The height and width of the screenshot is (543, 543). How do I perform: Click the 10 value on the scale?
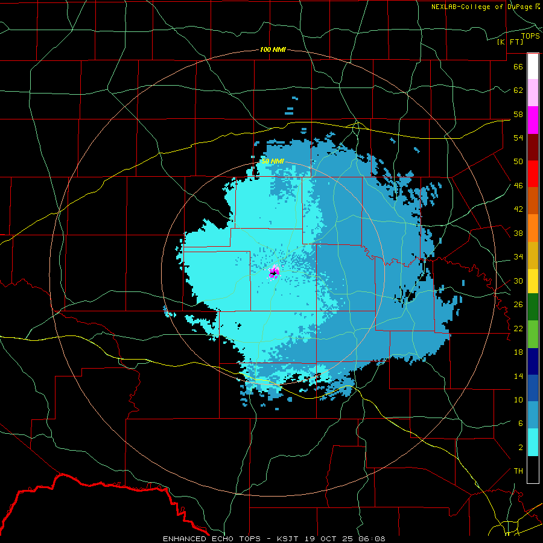click(518, 399)
